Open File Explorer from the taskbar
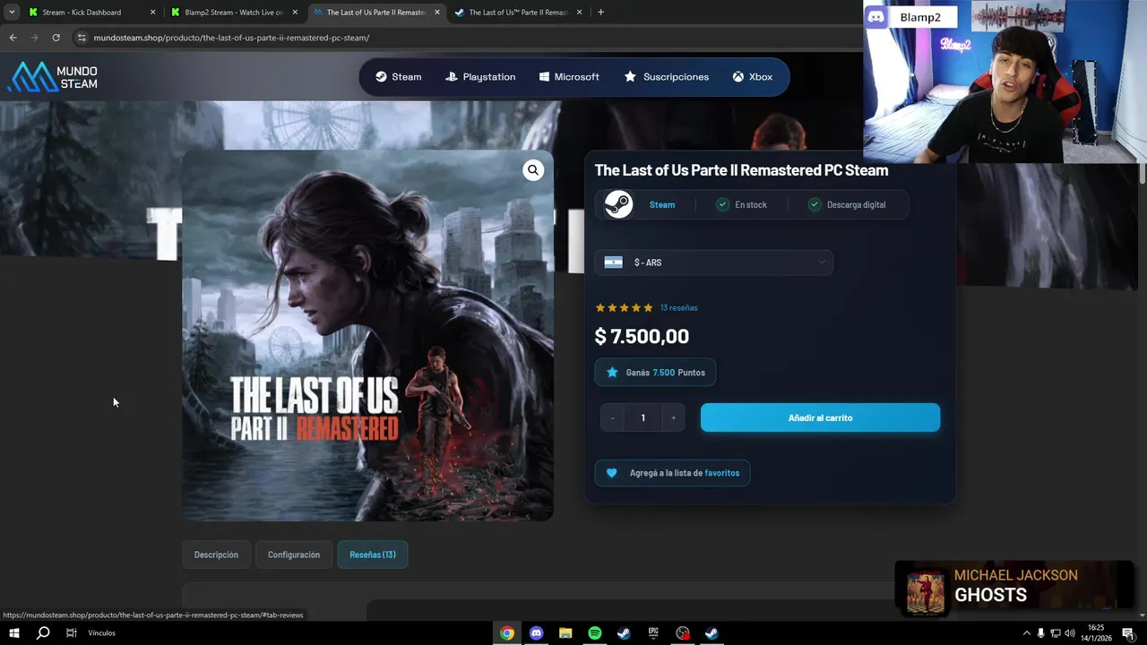The image size is (1147, 645). (x=565, y=633)
